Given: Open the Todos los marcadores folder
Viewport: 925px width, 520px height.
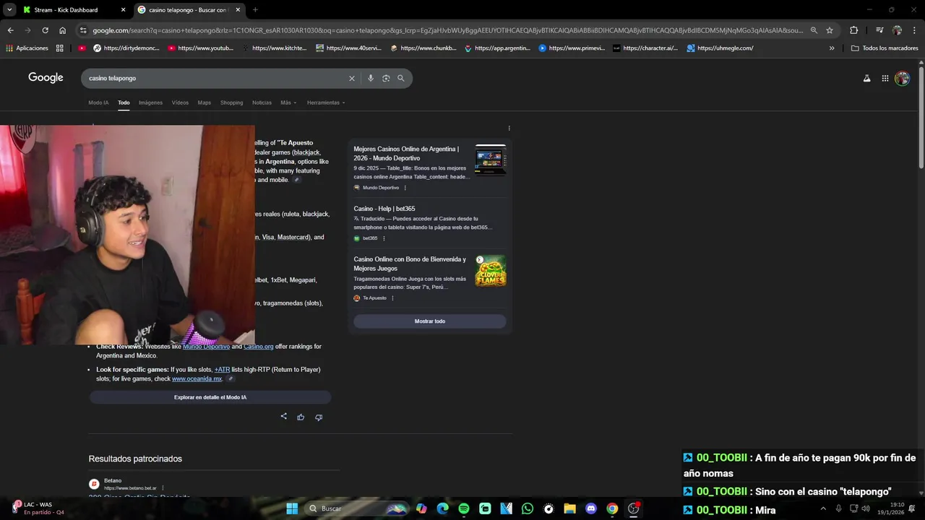Looking at the screenshot, I should click(x=885, y=48).
